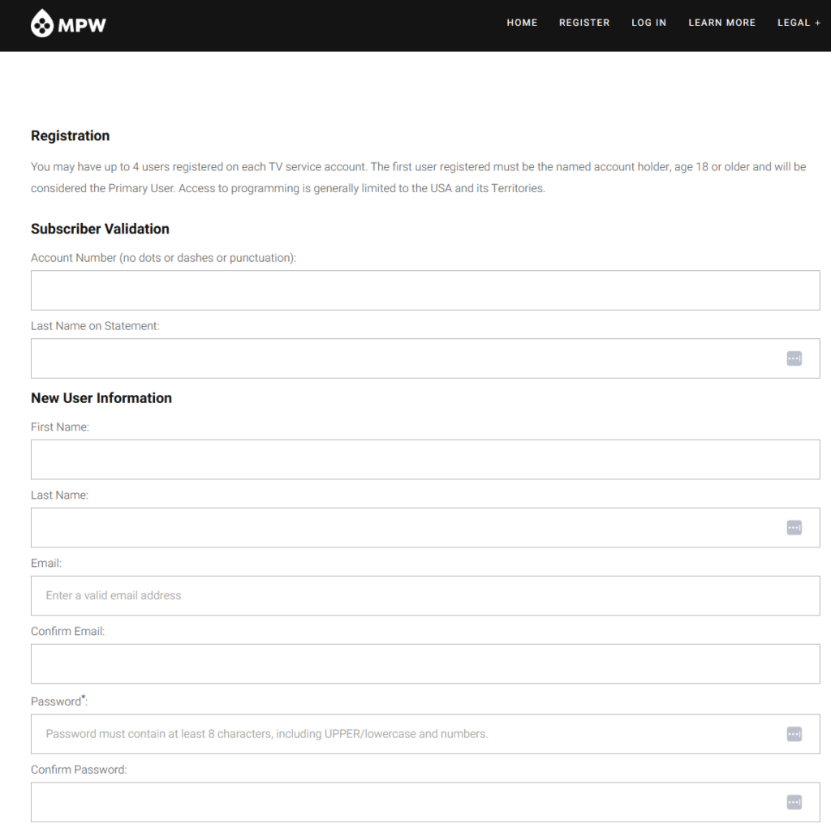Go to the REGISTER page

(x=583, y=23)
